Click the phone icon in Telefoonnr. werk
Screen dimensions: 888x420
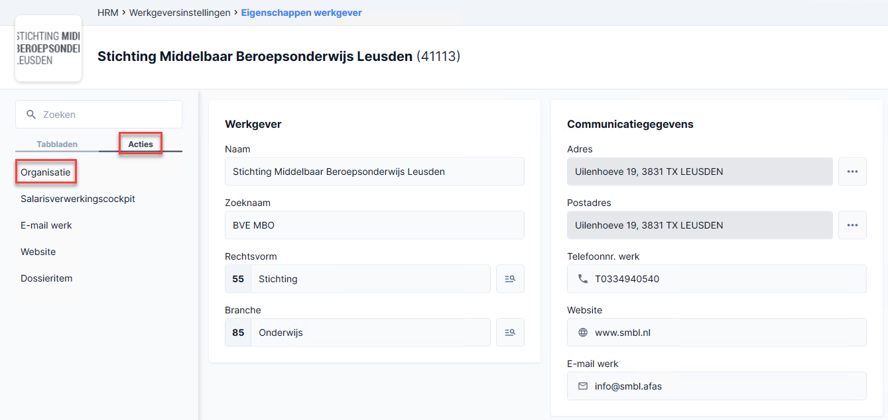click(x=583, y=279)
